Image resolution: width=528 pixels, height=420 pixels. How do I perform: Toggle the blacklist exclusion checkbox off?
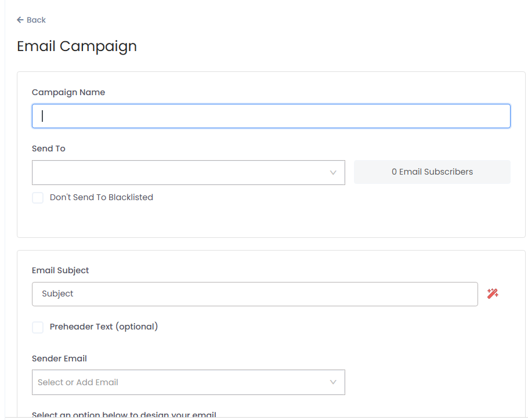[x=38, y=197]
